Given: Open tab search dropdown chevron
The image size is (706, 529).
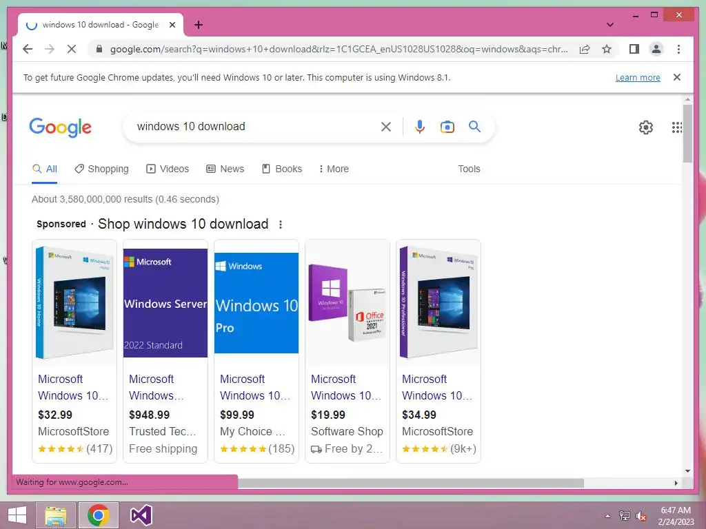Looking at the screenshot, I should (x=610, y=25).
